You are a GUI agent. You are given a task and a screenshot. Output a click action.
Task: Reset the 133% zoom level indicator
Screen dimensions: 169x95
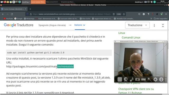point(119,14)
